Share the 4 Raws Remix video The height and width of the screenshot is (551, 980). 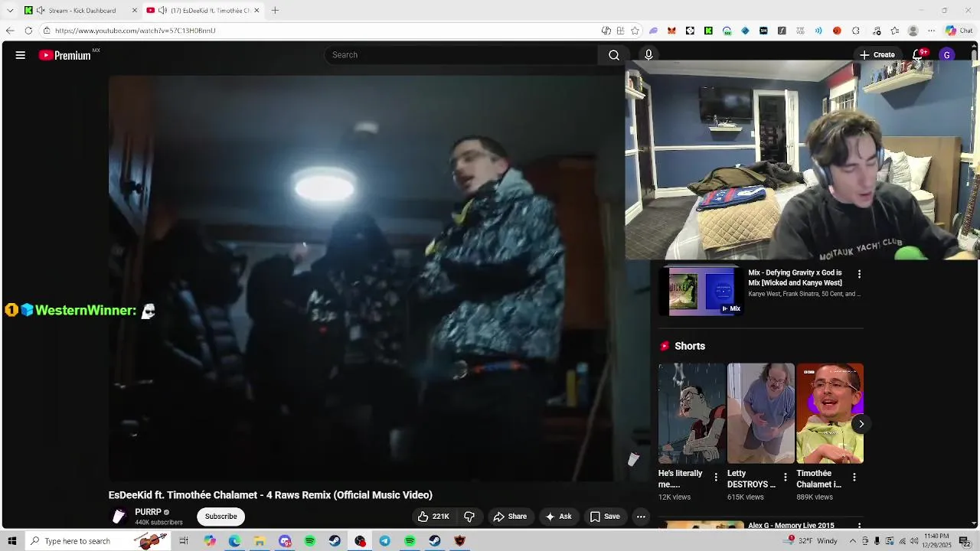pos(510,517)
